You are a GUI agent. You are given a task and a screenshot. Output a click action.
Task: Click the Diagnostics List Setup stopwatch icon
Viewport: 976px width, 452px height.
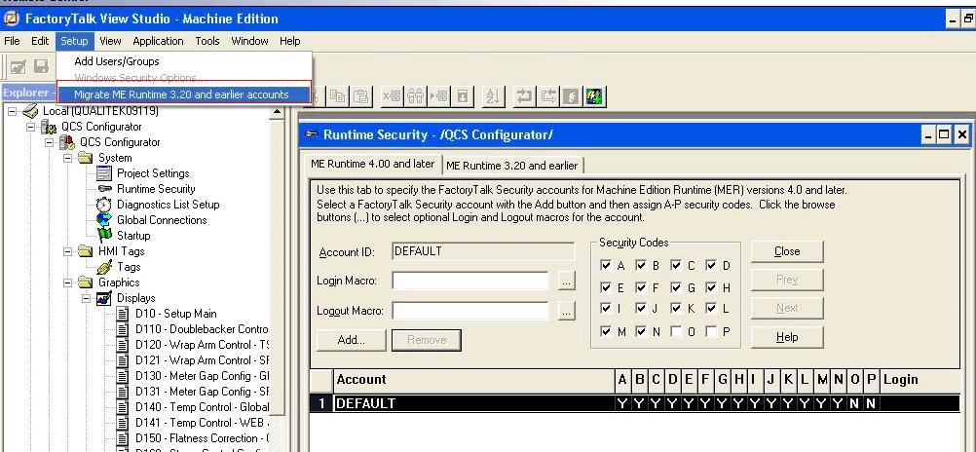pos(104,205)
